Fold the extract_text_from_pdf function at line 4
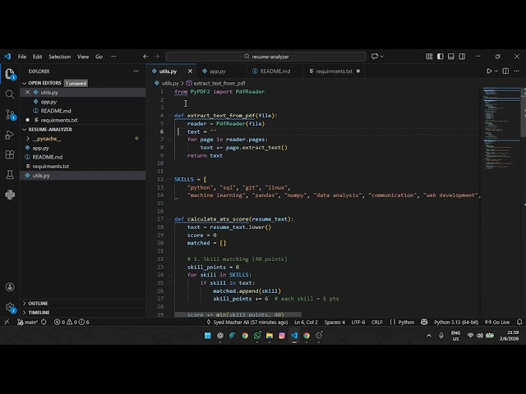 click(170, 115)
